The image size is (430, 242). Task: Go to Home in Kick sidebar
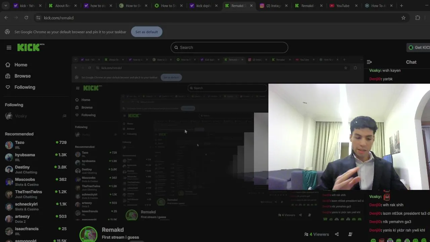coord(20,65)
